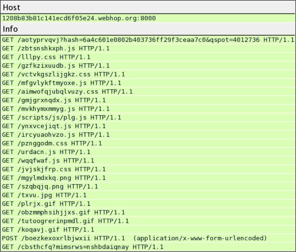The image size is (296, 252).
Task: Select the GET /zbtsnshkxph.js row
Action: tap(148, 48)
